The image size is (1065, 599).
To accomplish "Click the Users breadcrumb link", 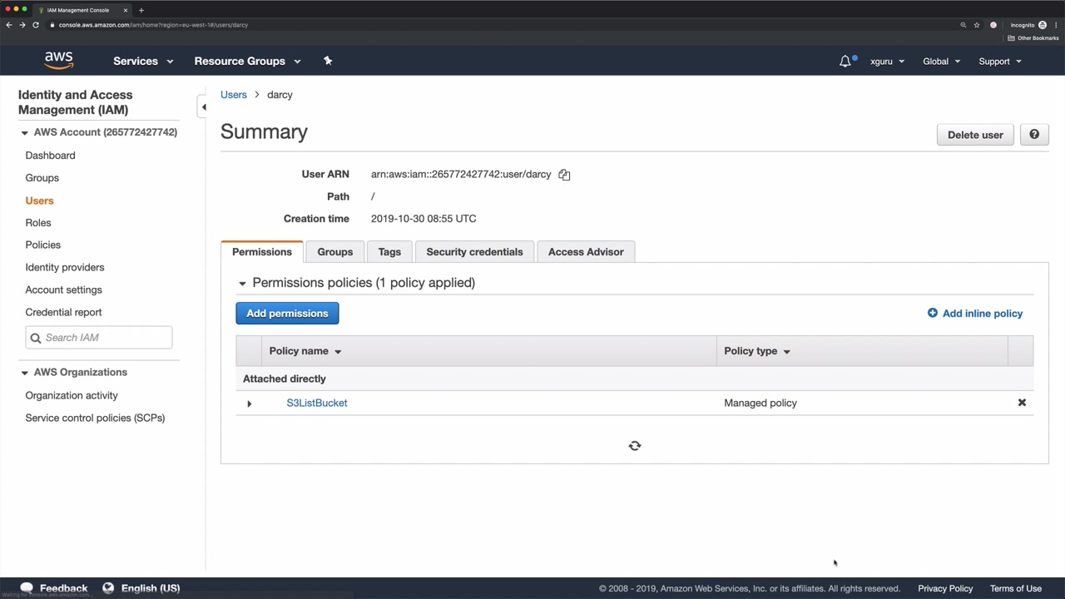I will pyautogui.click(x=234, y=95).
